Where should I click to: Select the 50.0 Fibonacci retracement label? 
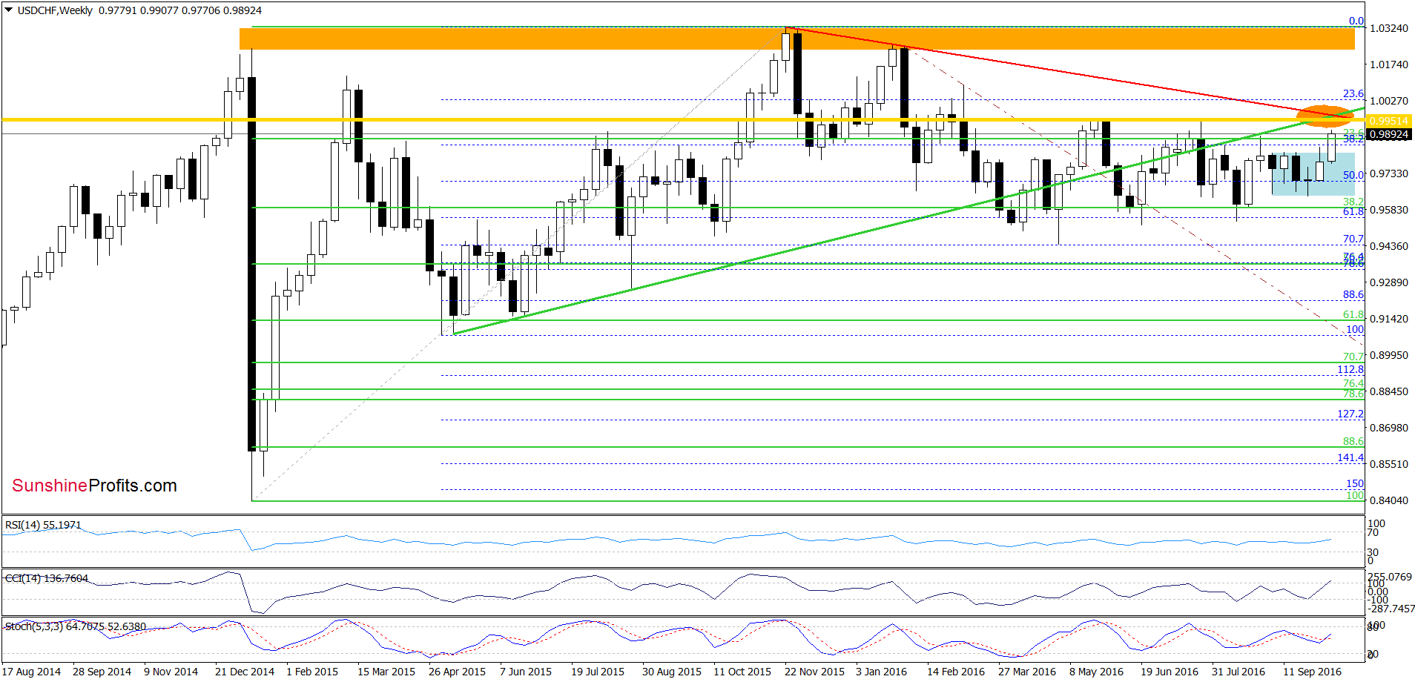1353,175
